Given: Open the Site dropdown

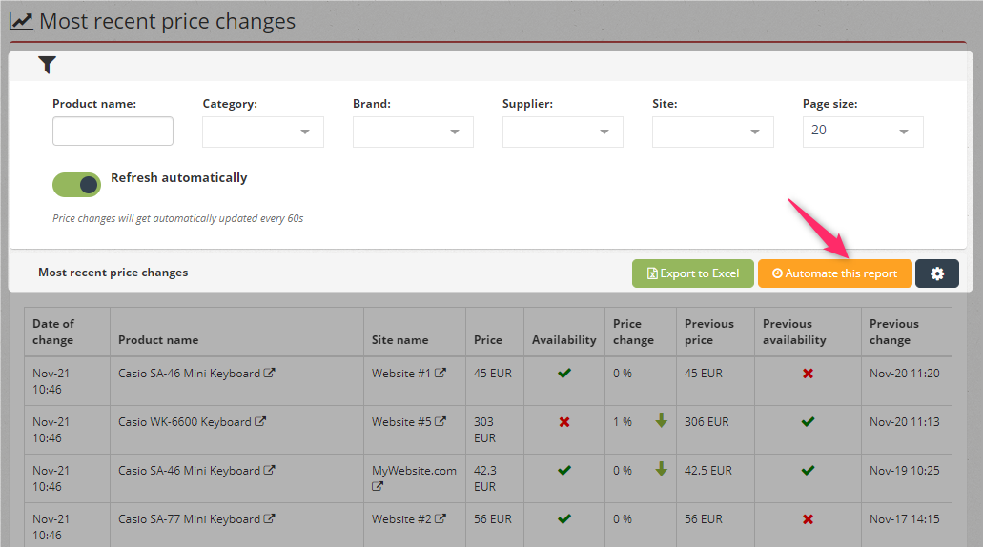Looking at the screenshot, I should 713,132.
